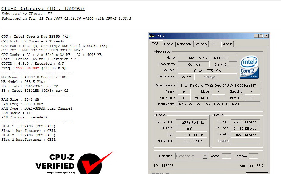
Task: Click the 'Version 1.38.2' text in CPU-Z window
Action: [252, 166]
